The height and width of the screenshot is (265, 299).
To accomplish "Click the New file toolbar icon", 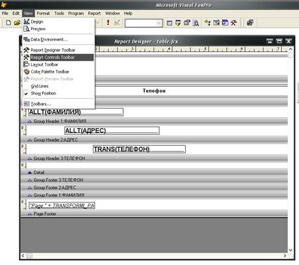I will pyautogui.click(x=9, y=22).
